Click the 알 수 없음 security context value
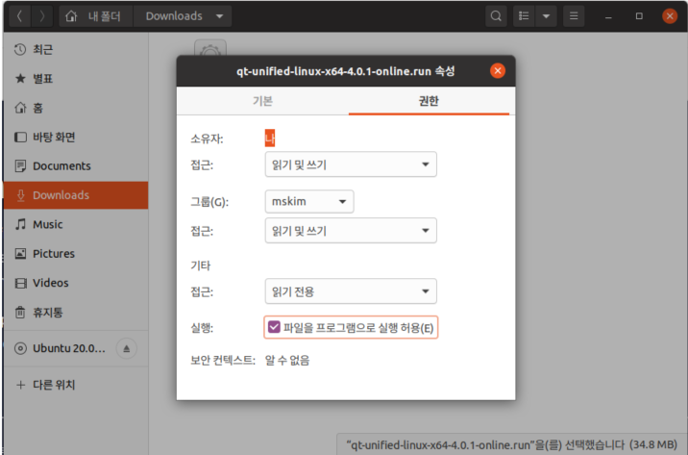Viewport: 688px width, 455px height. coord(287,361)
